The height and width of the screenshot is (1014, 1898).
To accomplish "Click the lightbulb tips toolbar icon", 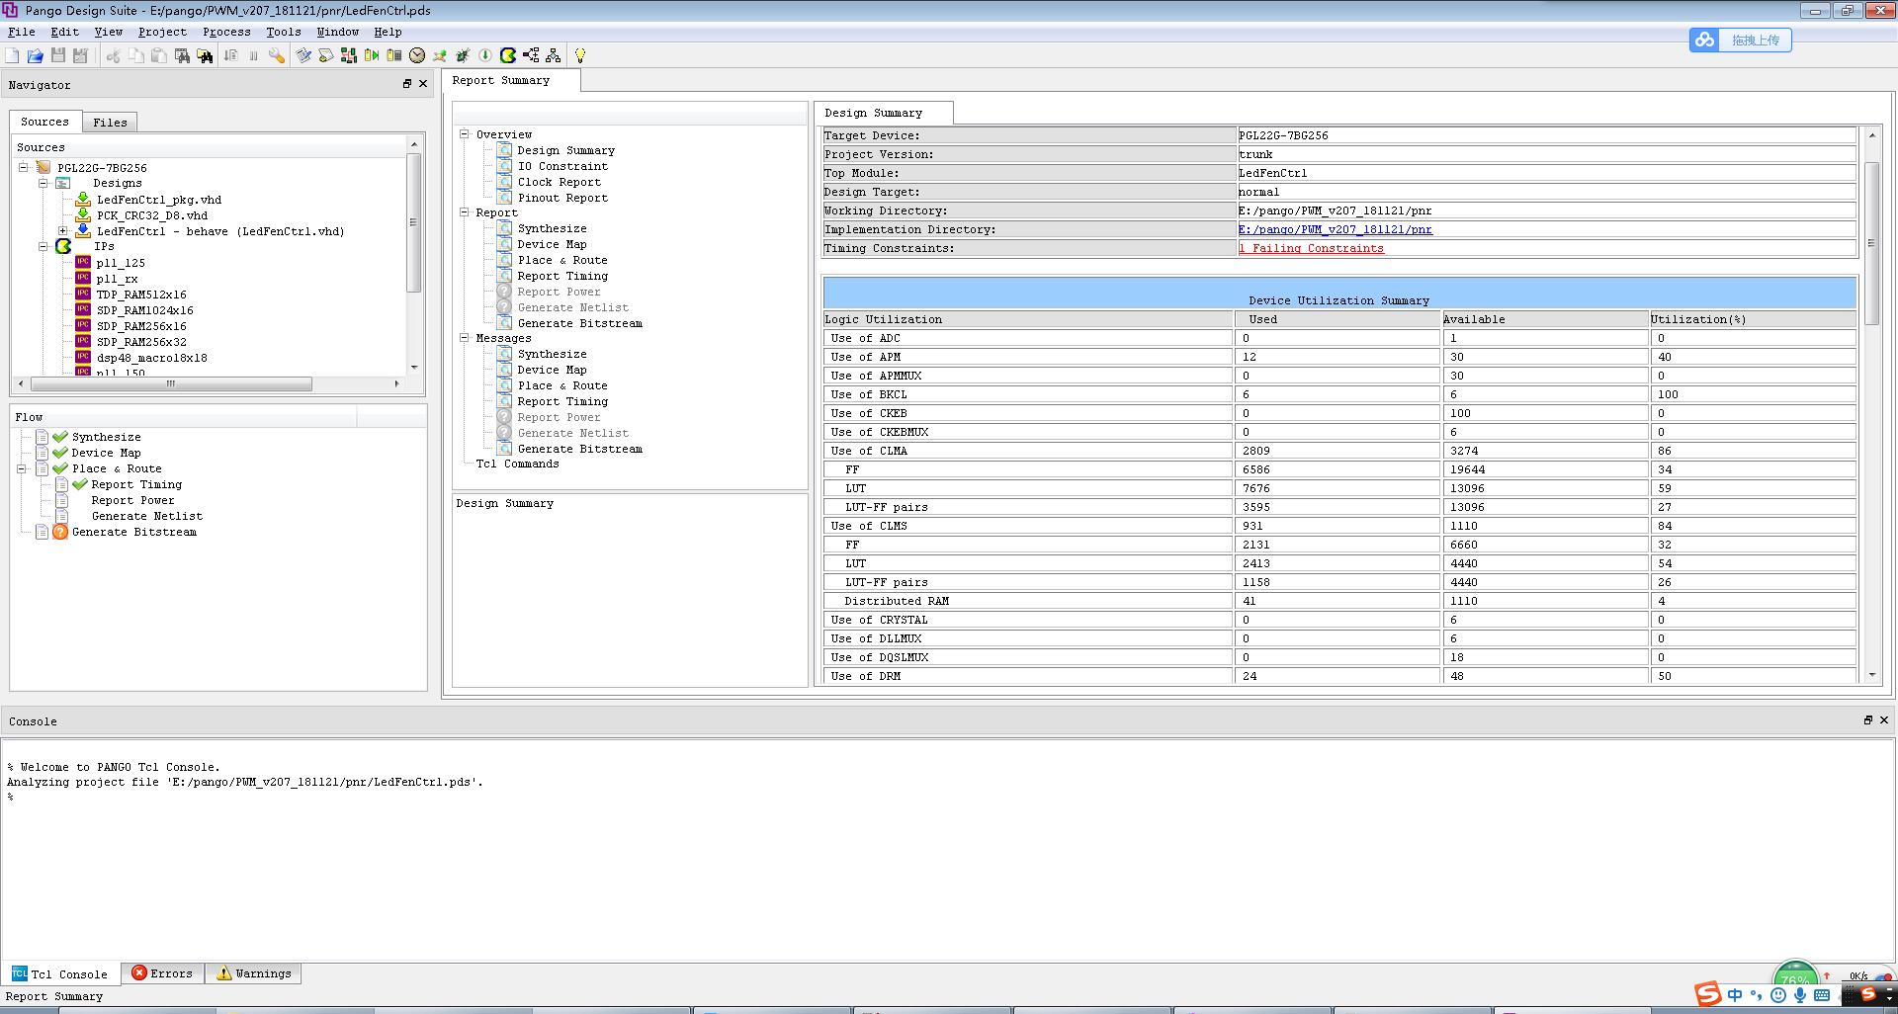I will (580, 55).
